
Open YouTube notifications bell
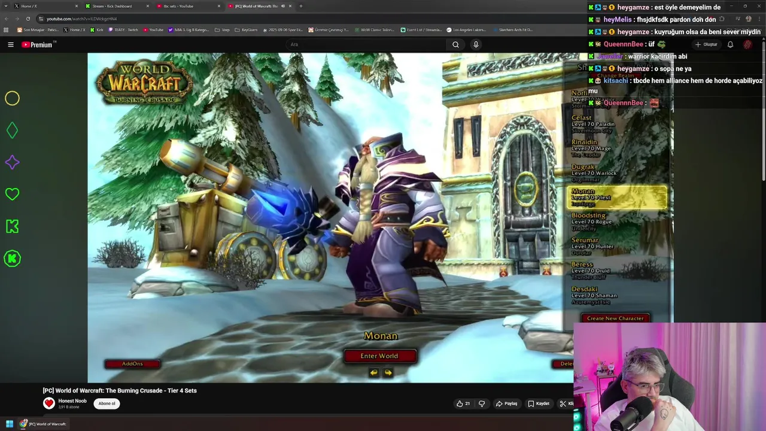[x=730, y=44]
